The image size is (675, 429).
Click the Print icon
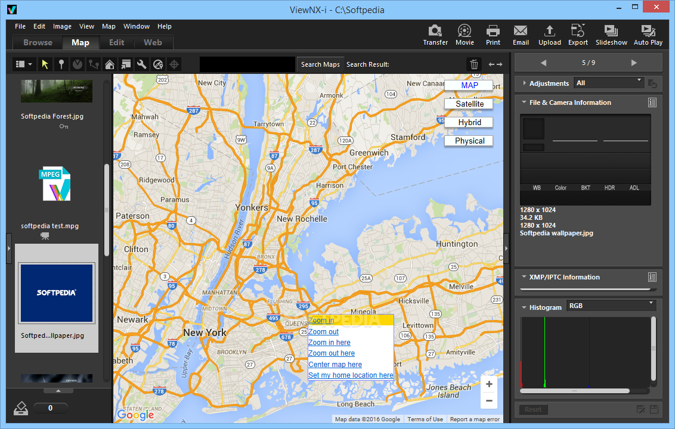tap(493, 35)
